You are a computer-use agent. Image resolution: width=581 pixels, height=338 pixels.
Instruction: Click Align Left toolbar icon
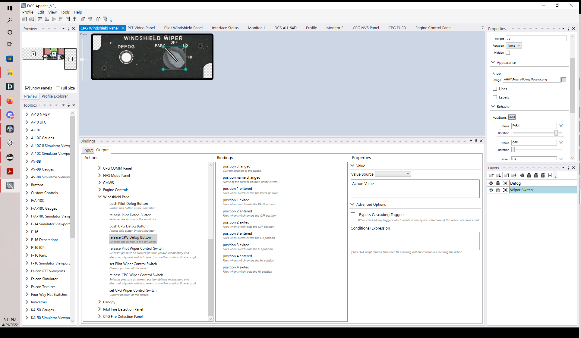click(x=61, y=19)
